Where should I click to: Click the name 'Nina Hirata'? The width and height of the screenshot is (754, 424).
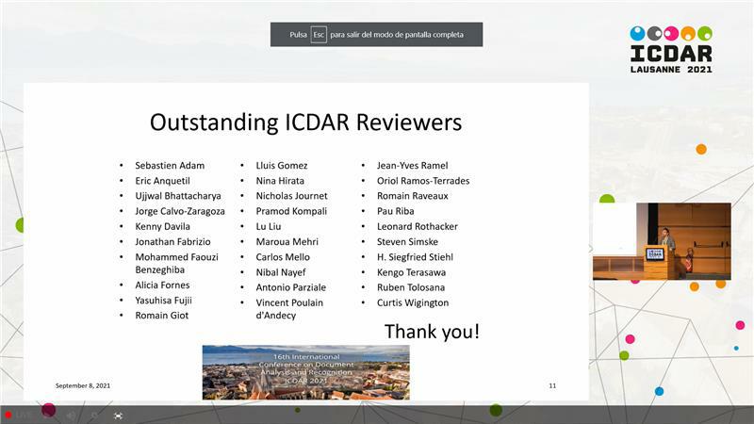(280, 181)
